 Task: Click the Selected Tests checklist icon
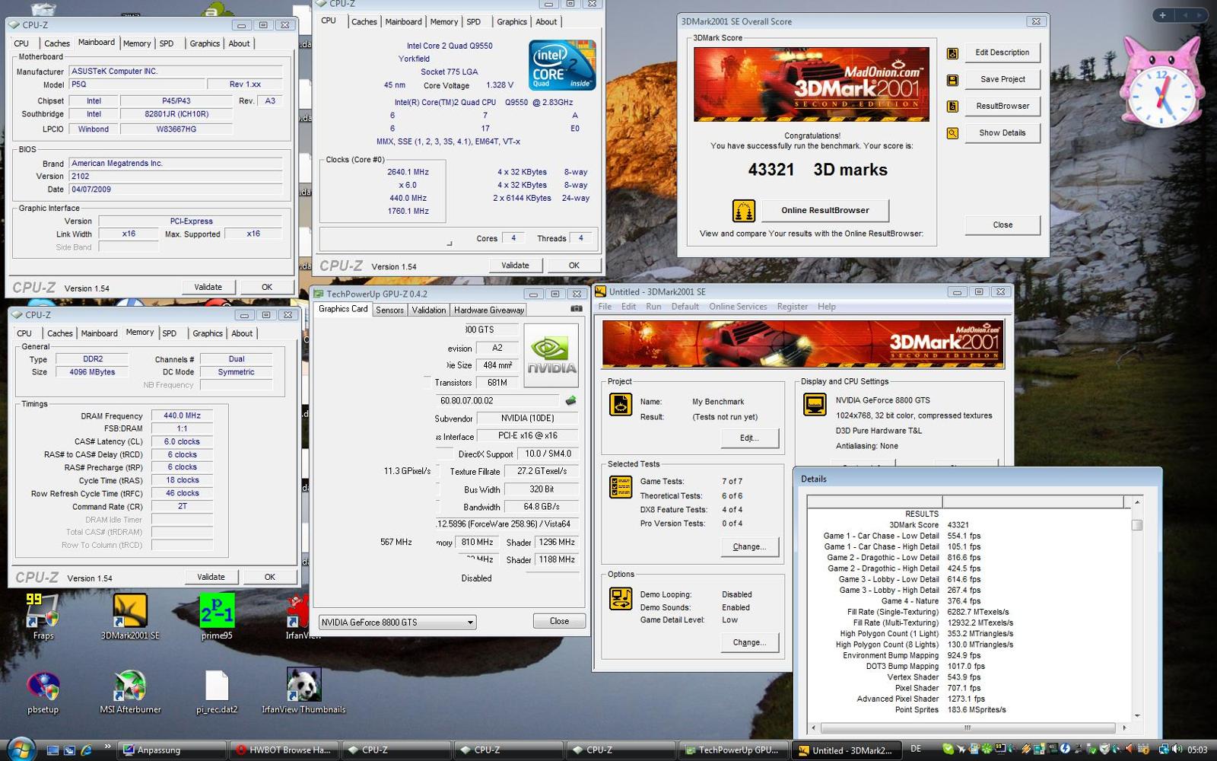coord(621,487)
